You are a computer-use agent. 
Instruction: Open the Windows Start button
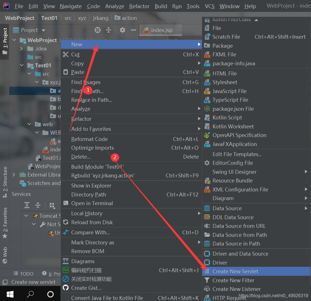point(10,294)
